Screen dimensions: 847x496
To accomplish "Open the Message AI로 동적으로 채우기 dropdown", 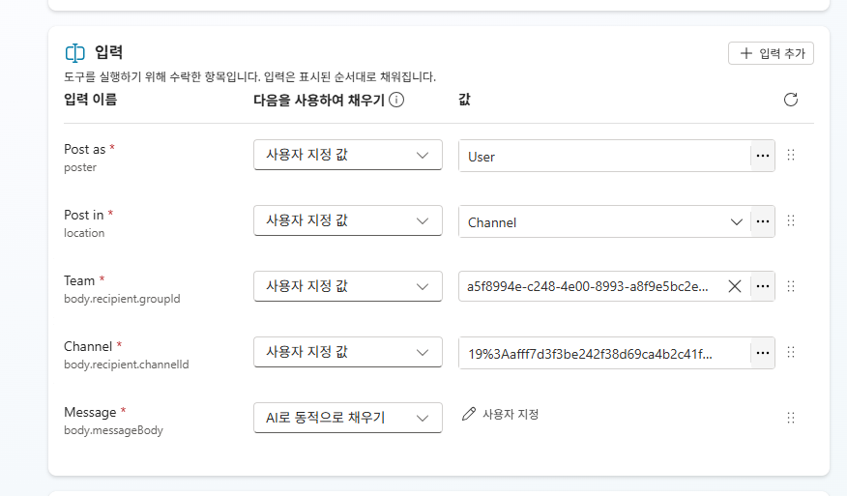I will pos(348,418).
